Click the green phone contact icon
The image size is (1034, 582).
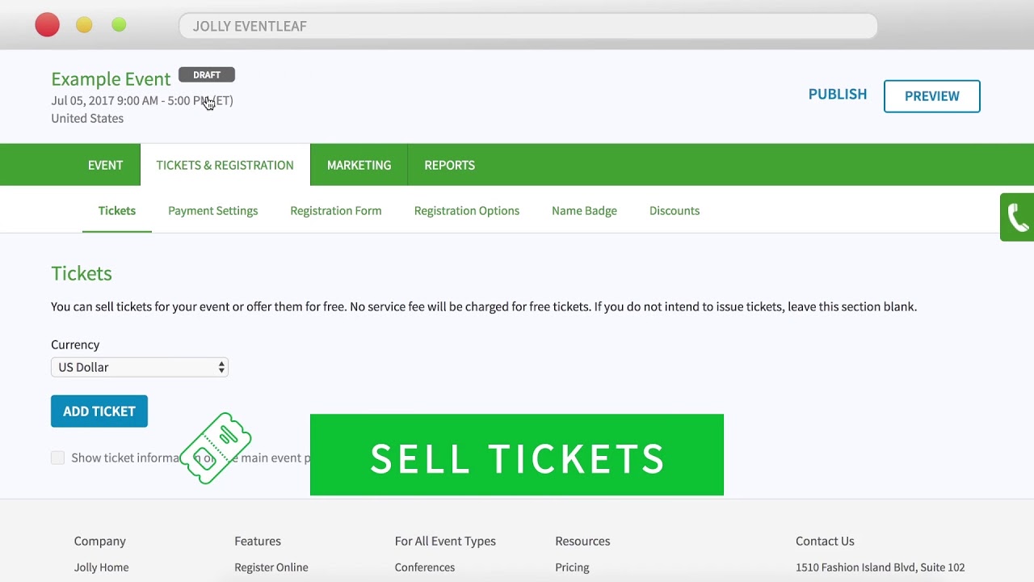(1017, 217)
